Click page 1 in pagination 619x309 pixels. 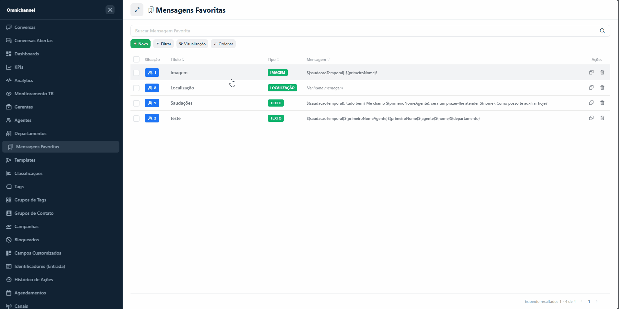pyautogui.click(x=589, y=301)
